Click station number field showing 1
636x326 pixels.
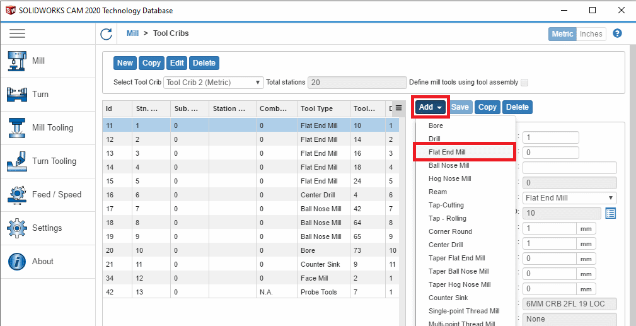551,137
